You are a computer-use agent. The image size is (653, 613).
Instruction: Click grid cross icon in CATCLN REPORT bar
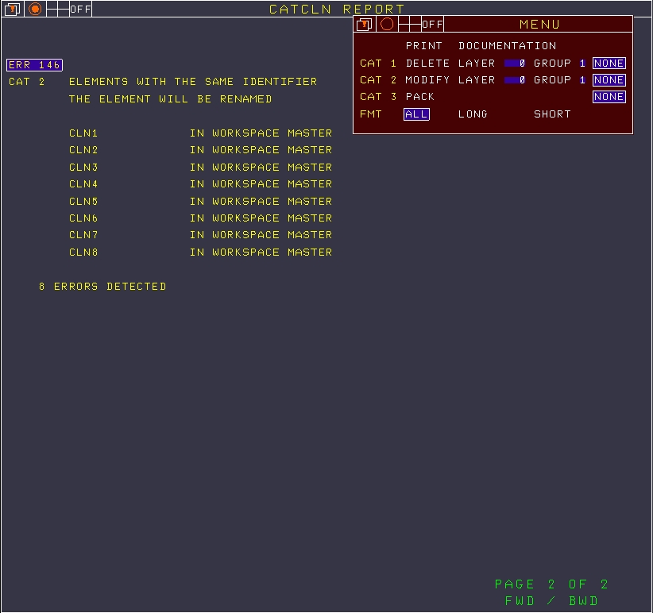(58, 9)
